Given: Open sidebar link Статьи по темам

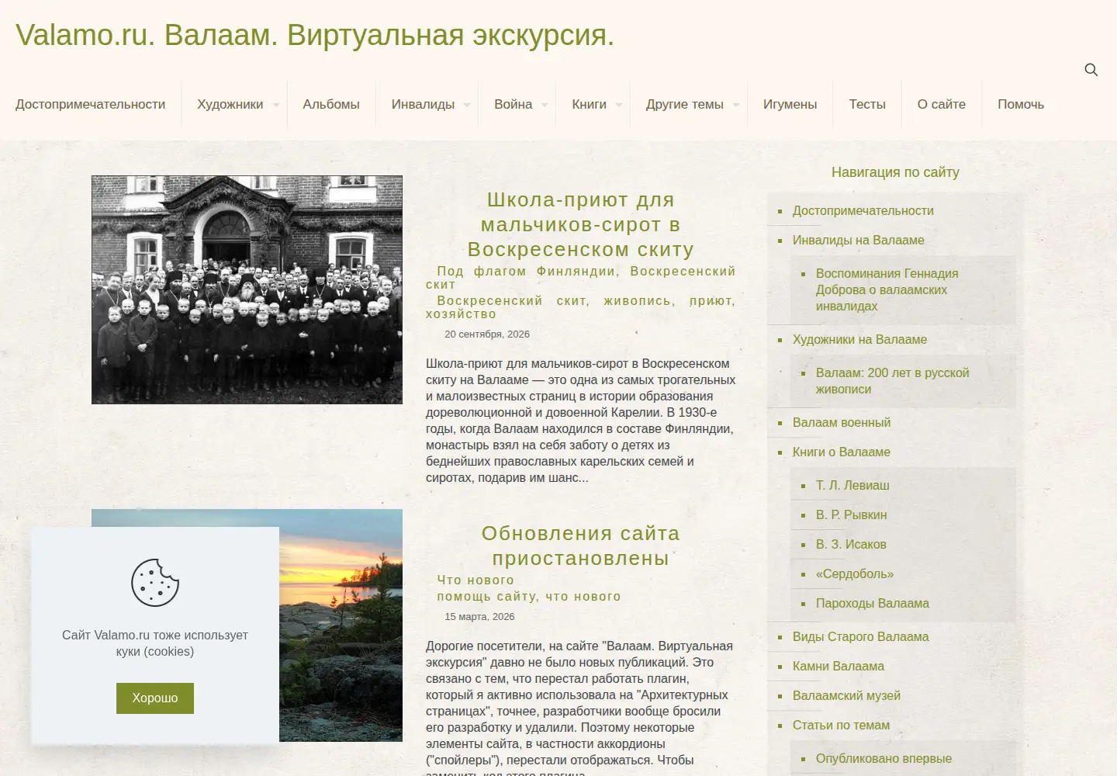Looking at the screenshot, I should [841, 725].
